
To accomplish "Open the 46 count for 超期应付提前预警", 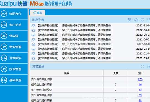I will 140,85.
